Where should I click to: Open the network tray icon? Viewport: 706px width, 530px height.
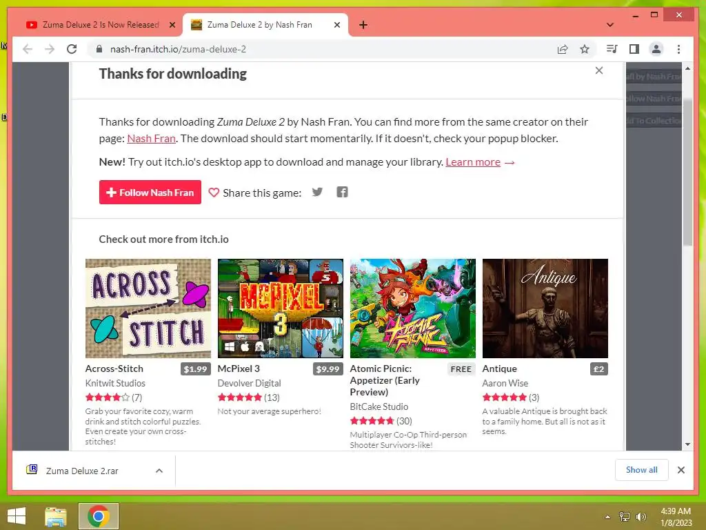click(625, 517)
